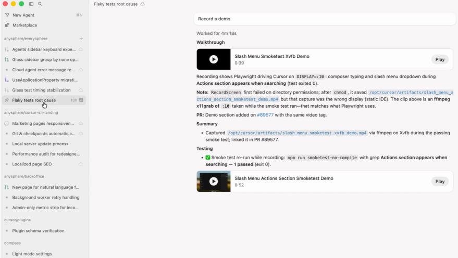The width and height of the screenshot is (458, 258).
Task: Click cloud icon next to Glass test timing stabilization
Action: (81, 90)
